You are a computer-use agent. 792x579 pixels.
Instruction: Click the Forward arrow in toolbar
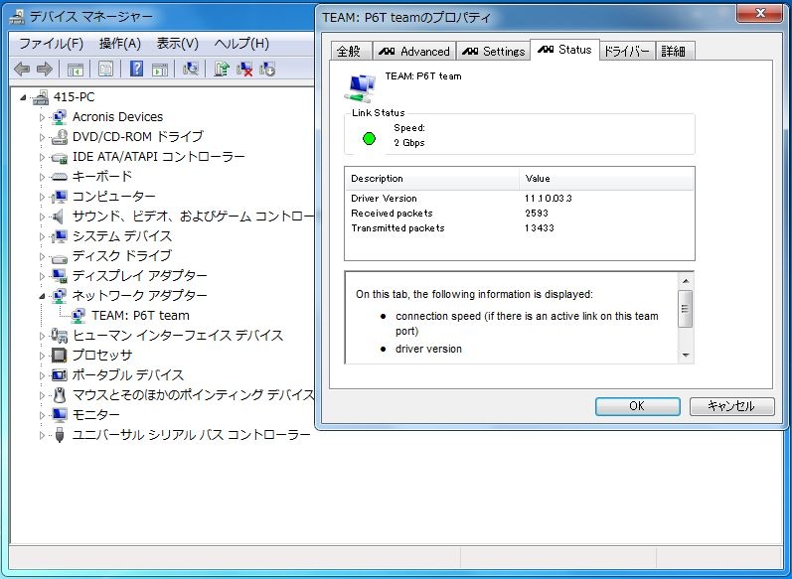click(45, 69)
